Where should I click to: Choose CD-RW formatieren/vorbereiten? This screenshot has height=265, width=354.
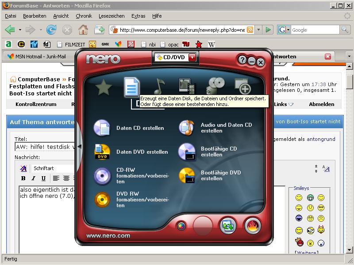click(131, 175)
